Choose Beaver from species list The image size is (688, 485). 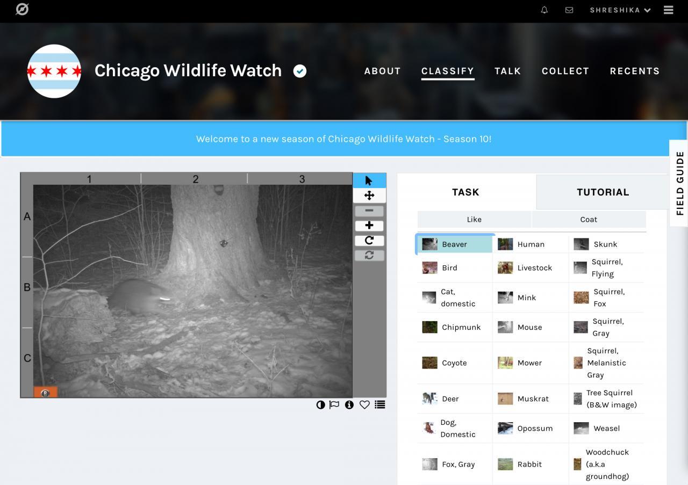(455, 244)
